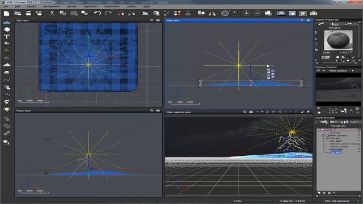Select Sun light in the World Browser
Viewport: 363px width, 204px height.
pos(336,141)
